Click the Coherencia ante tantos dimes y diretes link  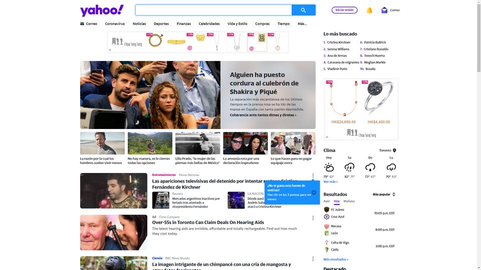263,115
